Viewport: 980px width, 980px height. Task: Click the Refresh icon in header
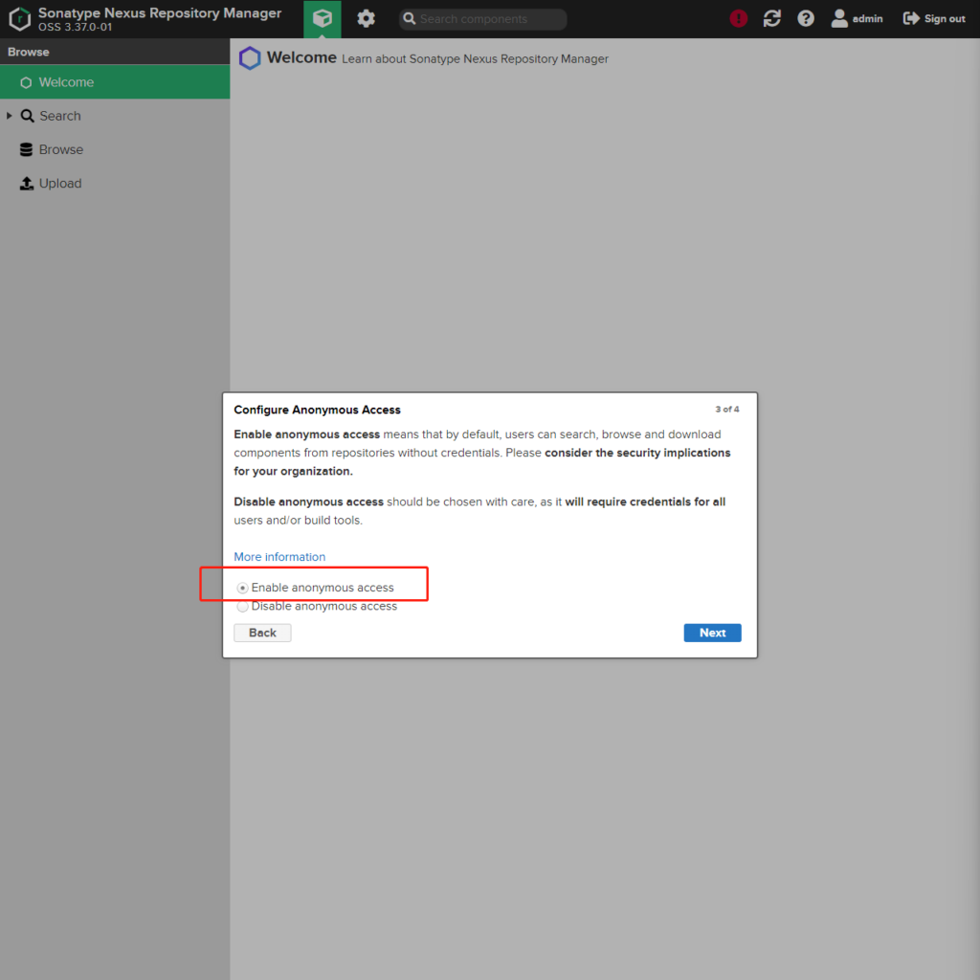tap(772, 19)
